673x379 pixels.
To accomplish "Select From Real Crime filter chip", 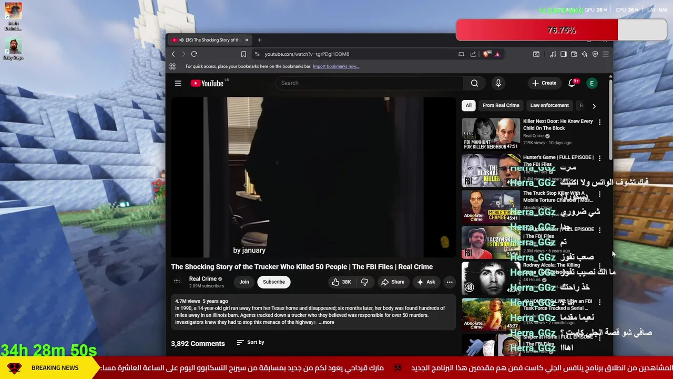I will 501,105.
